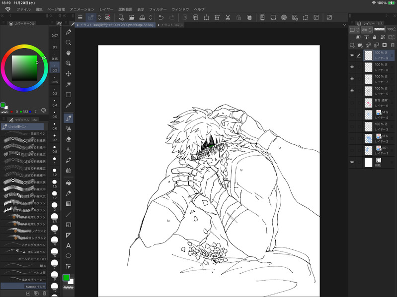The height and width of the screenshot is (297, 397).
Task: Click the Lock layer padlock icon
Action: click(375, 37)
